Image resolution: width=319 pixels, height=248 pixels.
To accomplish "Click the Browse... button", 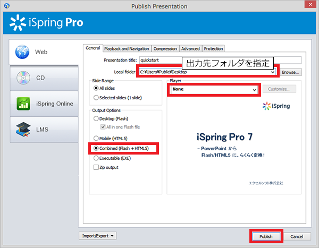I will [290, 72].
